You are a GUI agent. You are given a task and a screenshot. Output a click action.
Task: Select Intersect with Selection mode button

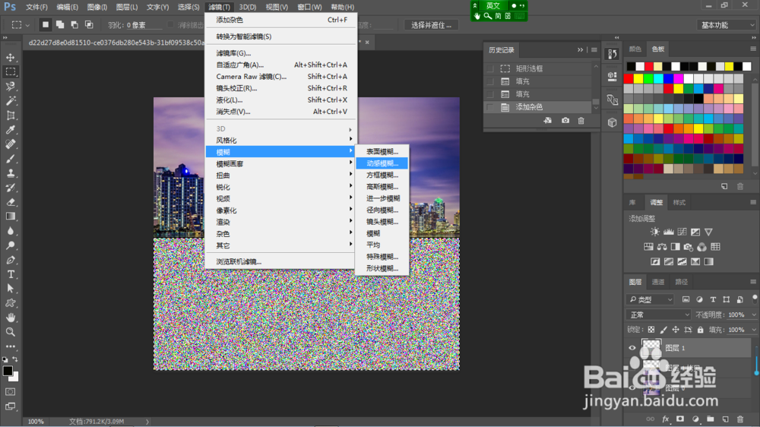(x=89, y=24)
